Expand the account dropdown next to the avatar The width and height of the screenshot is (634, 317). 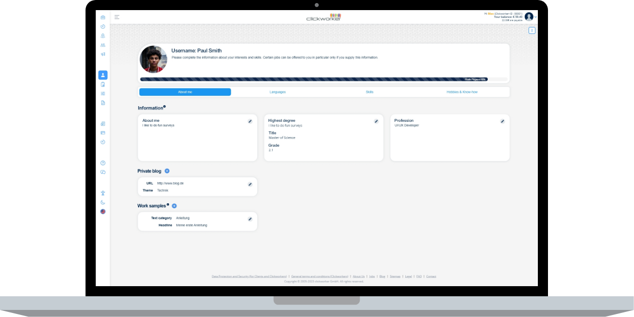point(535,17)
